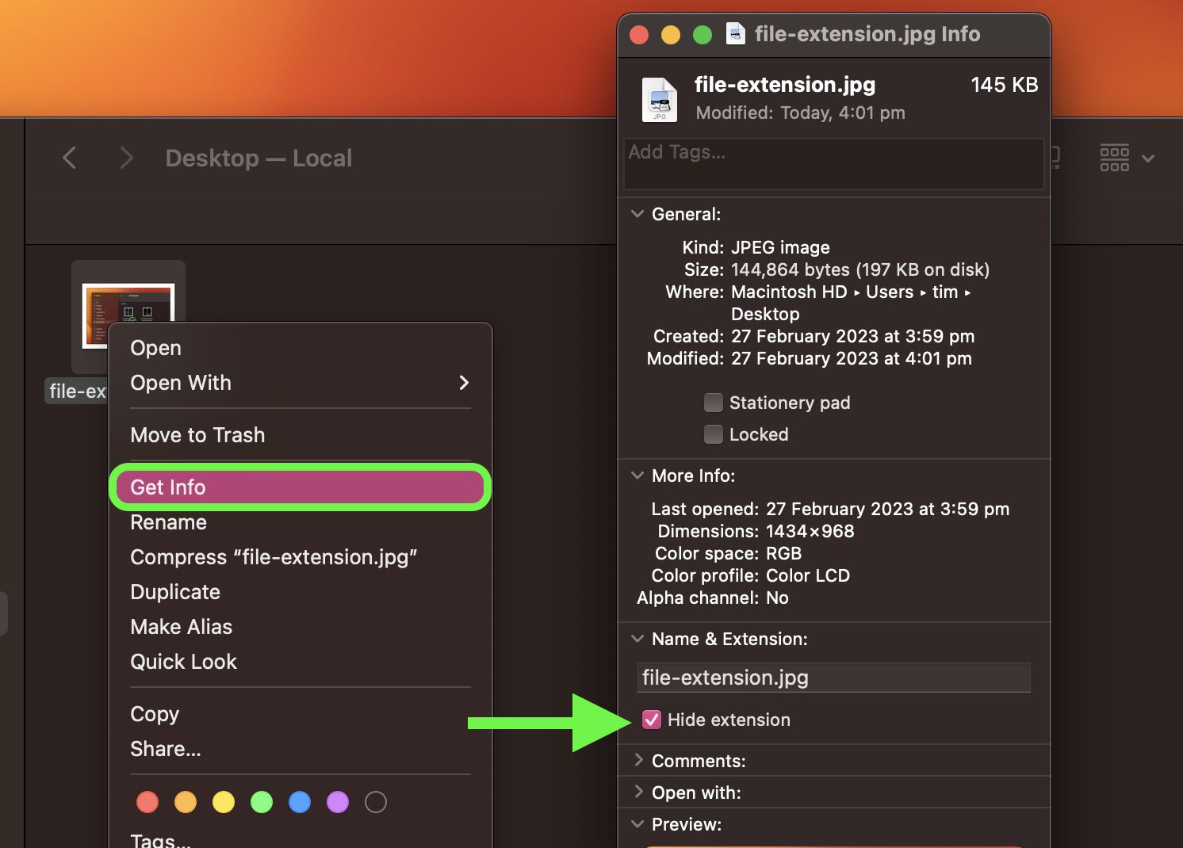Click the document icon in the Info title bar

pos(735,34)
